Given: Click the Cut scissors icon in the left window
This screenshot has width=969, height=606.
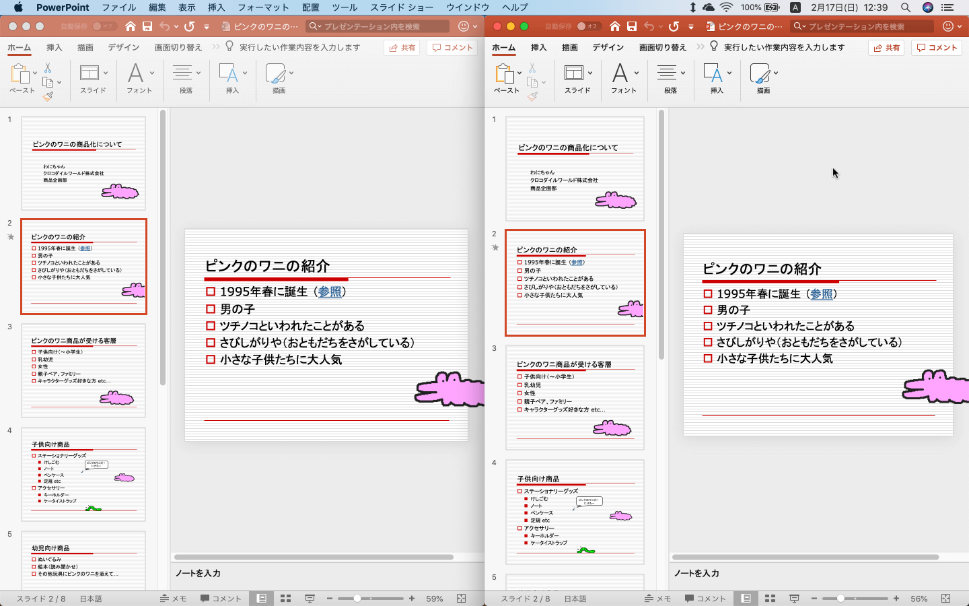Looking at the screenshot, I should (48, 68).
